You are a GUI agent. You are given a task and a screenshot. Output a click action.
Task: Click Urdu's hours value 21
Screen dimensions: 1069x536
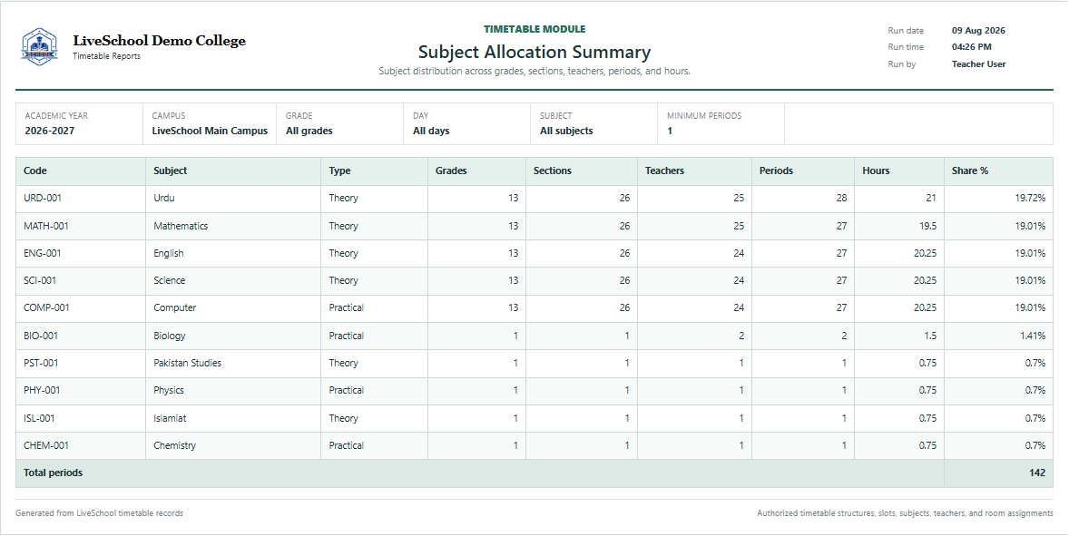[930, 199]
